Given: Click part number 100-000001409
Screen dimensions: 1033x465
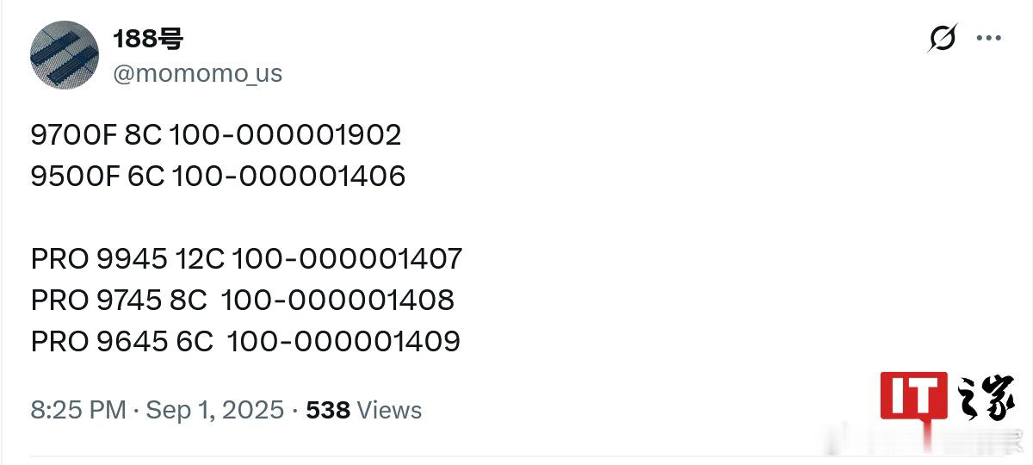Looking at the screenshot, I should tap(343, 341).
